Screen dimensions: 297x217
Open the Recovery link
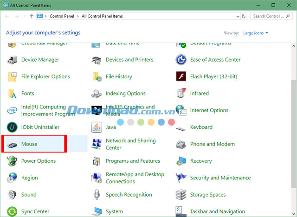[201, 161]
